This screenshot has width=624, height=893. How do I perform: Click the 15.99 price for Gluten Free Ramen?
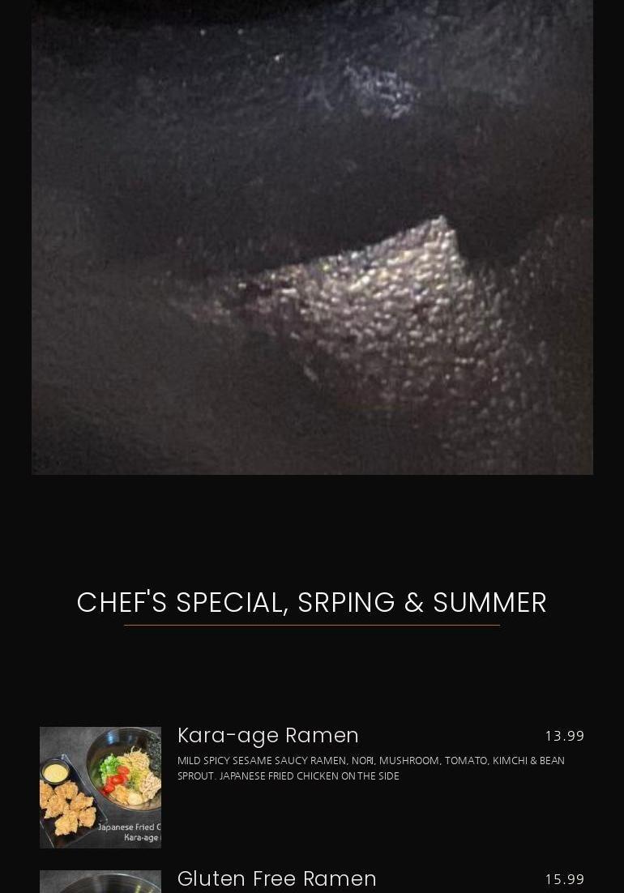pos(565,879)
